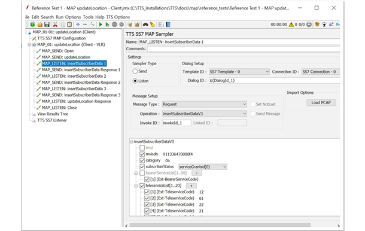
Task: Click the Clear All results icon
Action: pyautogui.click(x=137, y=25)
